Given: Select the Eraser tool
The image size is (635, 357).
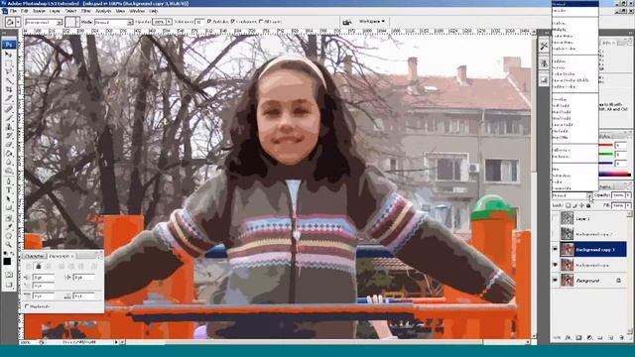Looking at the screenshot, I should pyautogui.click(x=9, y=145).
